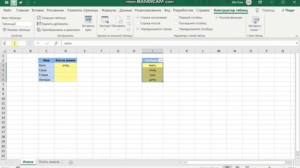Click the horizontal scrollbar left arrow
The height and width of the screenshot is (168, 300).
tap(185, 162)
